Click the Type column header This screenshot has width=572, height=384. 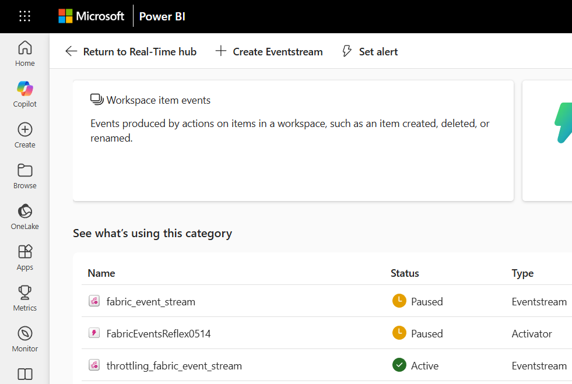click(x=522, y=273)
